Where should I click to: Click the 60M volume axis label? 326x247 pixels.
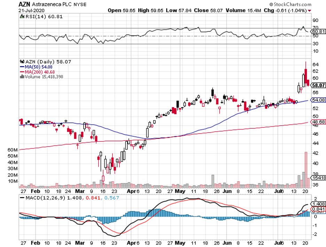tap(13, 150)
